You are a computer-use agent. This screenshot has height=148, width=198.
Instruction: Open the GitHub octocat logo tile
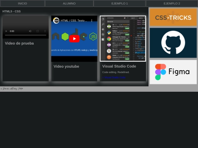tap(173, 43)
